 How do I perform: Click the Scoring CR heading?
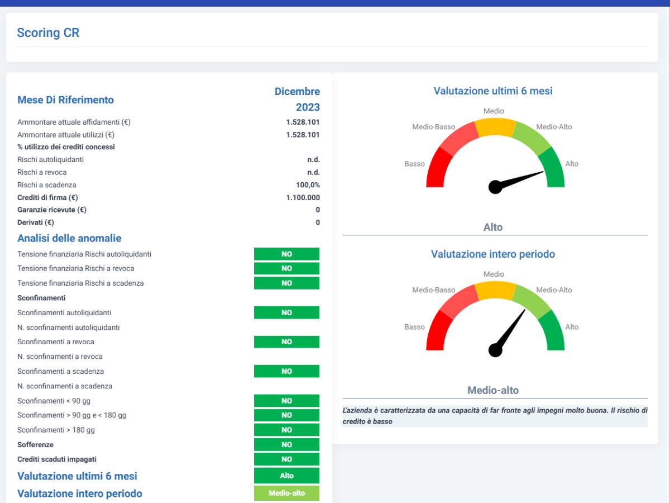[x=48, y=32]
